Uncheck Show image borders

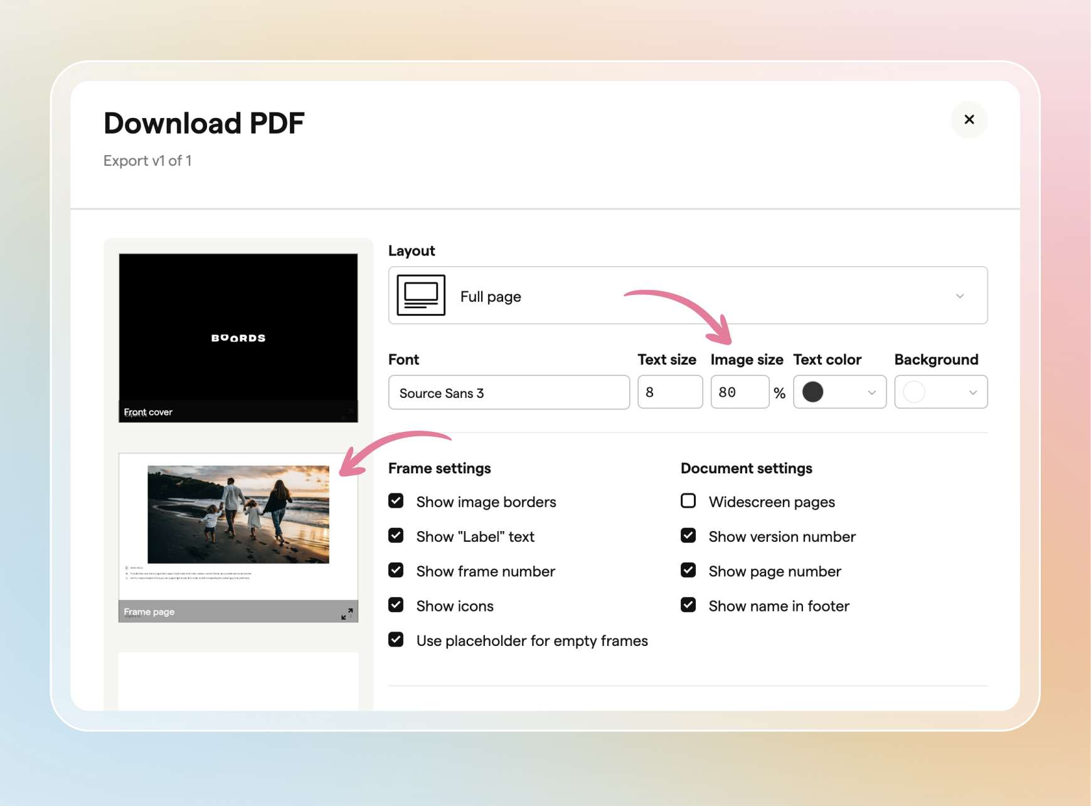[396, 501]
